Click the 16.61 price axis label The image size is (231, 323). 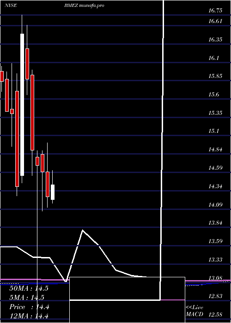[x=215, y=21]
